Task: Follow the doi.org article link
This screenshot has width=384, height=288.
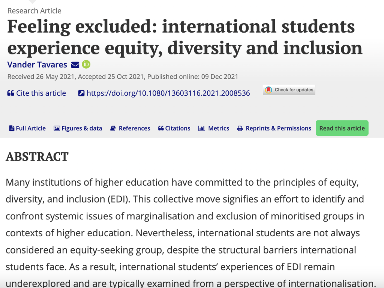Action: pyautogui.click(x=168, y=93)
